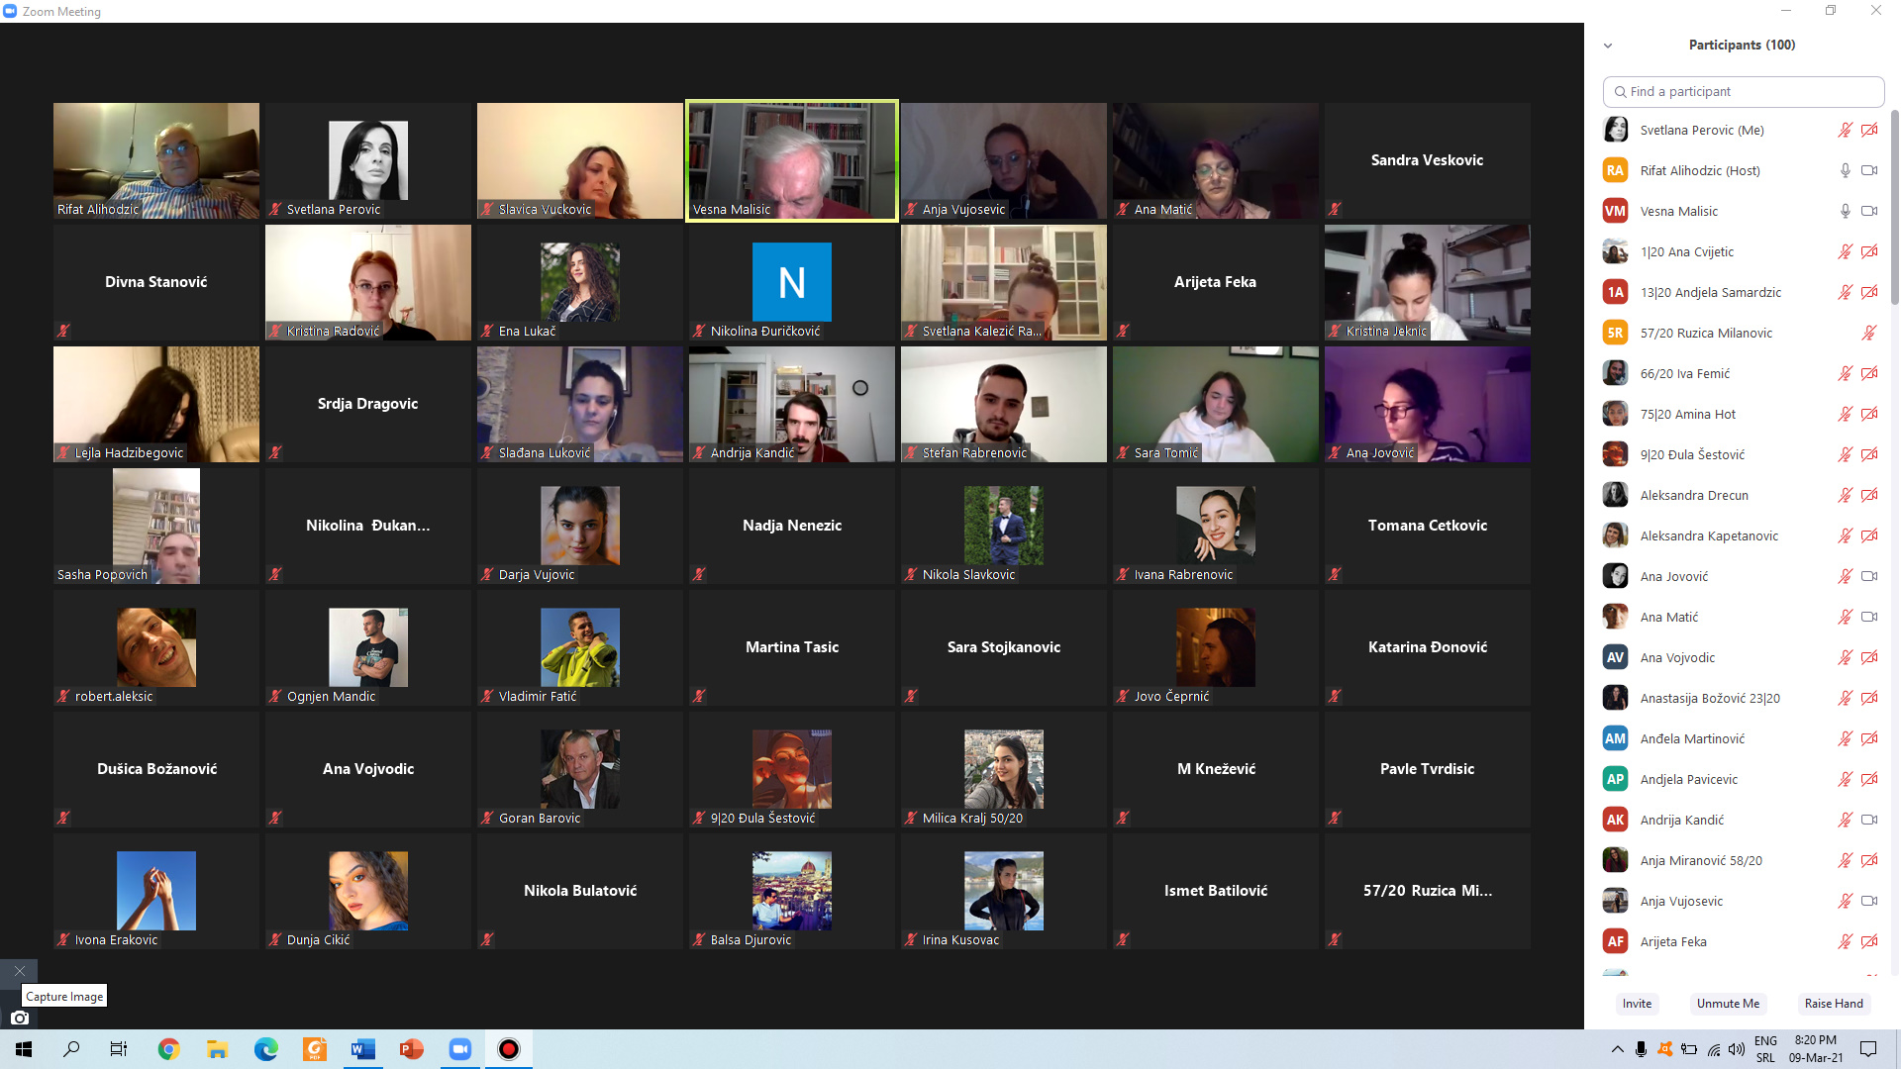
Task: Click Ana Matić muted mic icon in list
Action: point(1846,617)
